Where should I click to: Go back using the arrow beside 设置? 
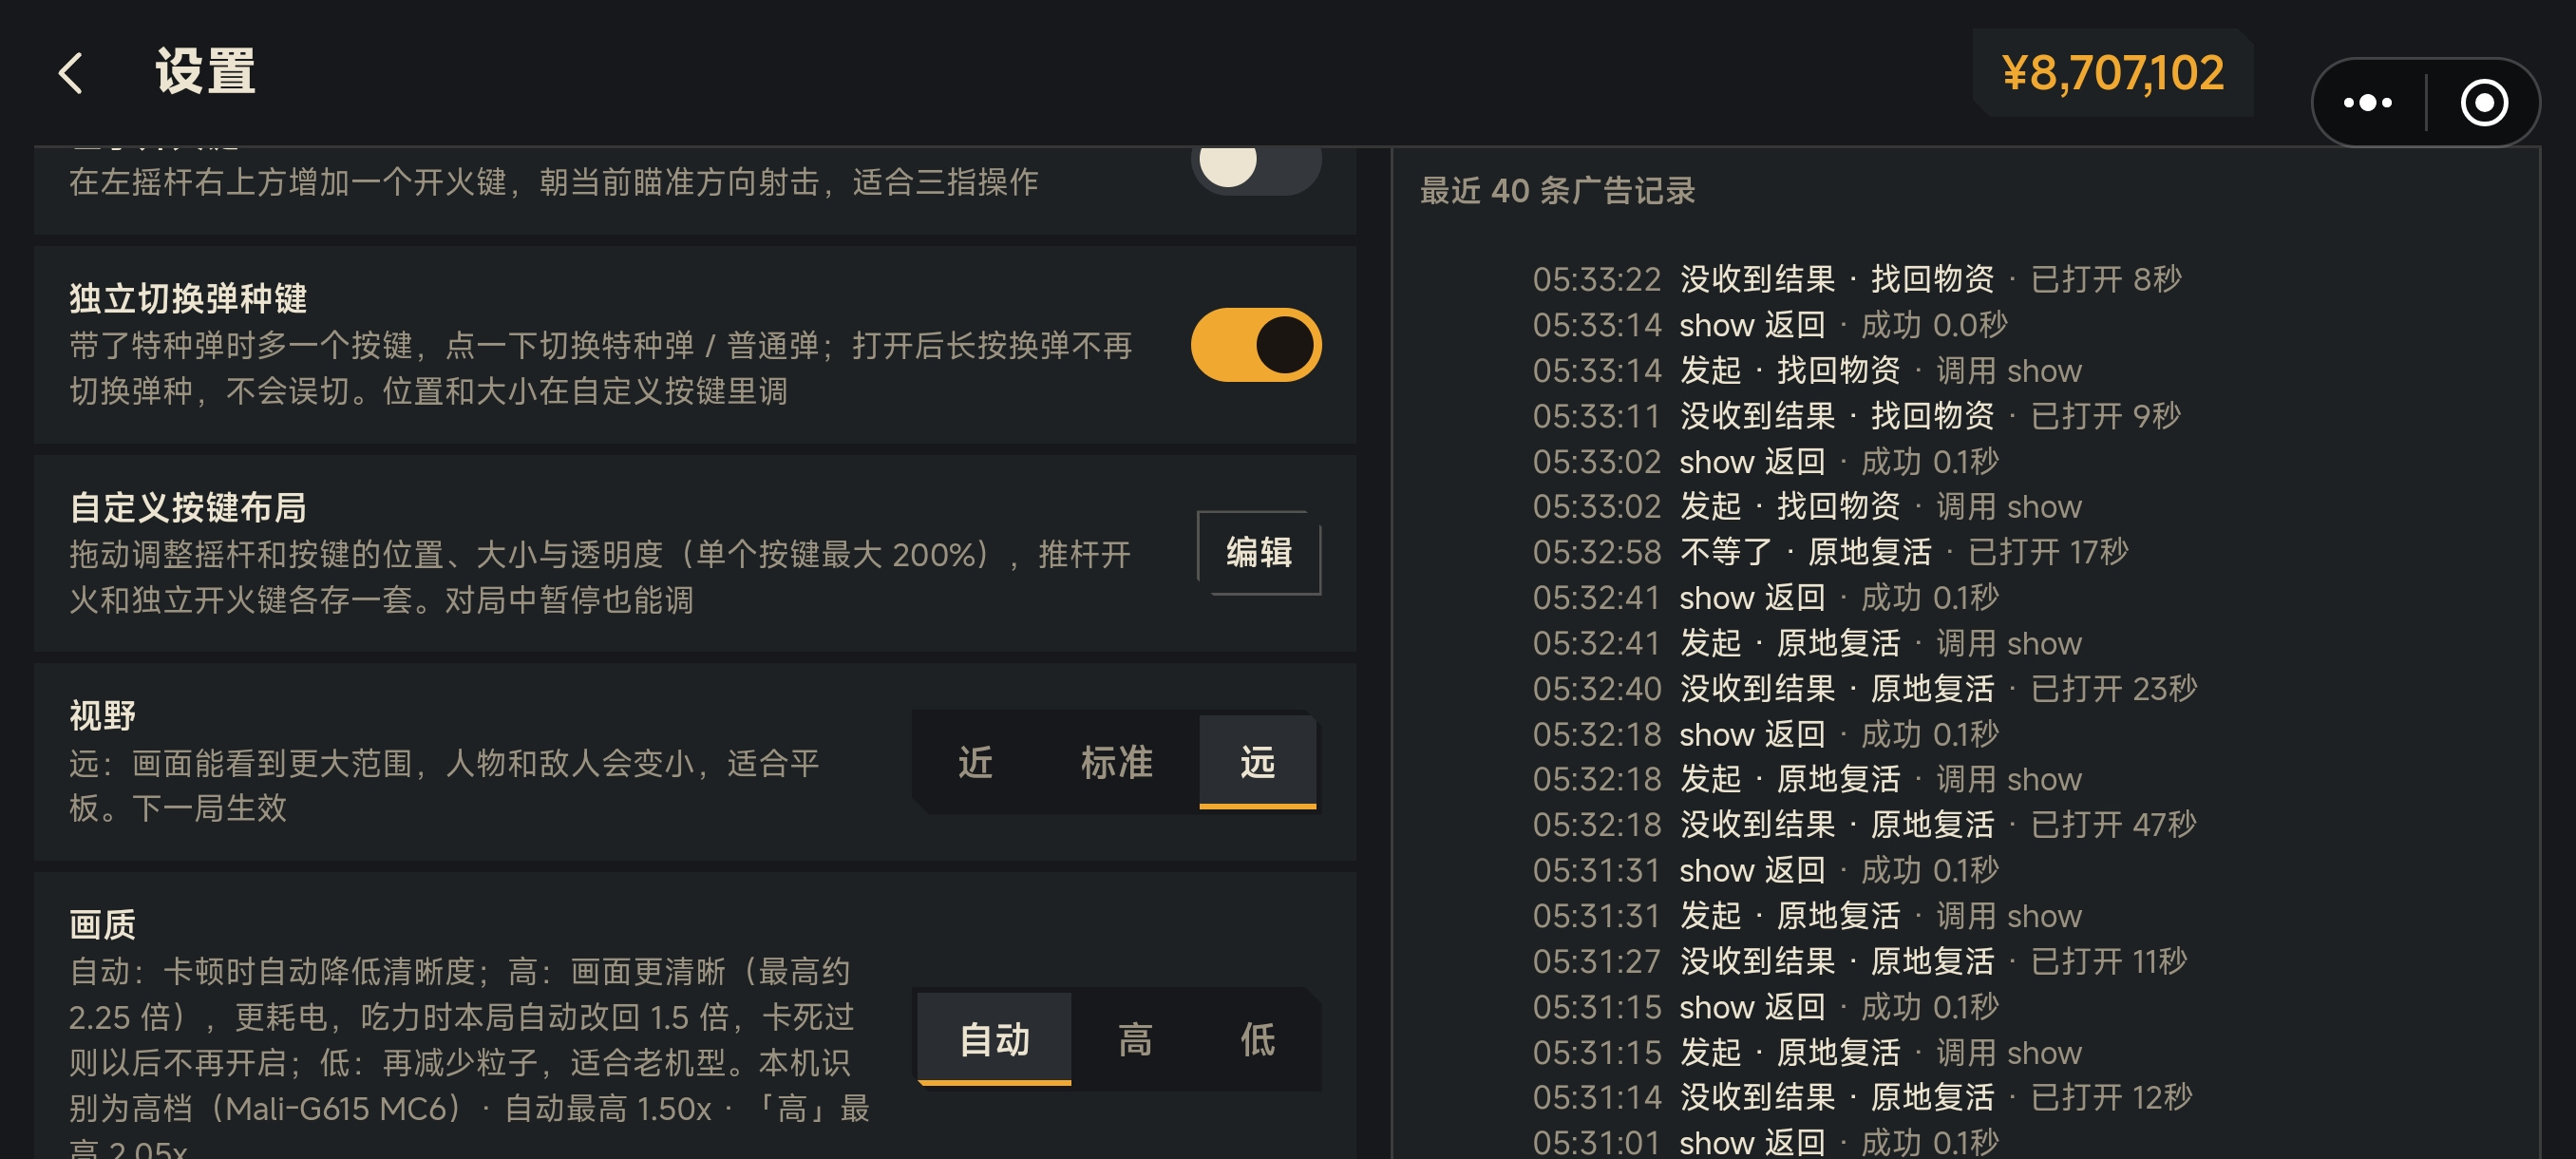(x=70, y=73)
